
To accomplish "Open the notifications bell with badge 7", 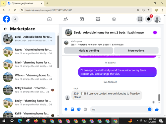I will [x=149, y=19].
